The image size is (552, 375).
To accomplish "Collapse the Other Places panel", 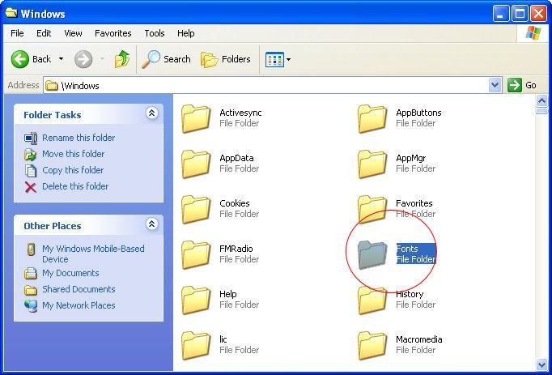I will click(151, 224).
